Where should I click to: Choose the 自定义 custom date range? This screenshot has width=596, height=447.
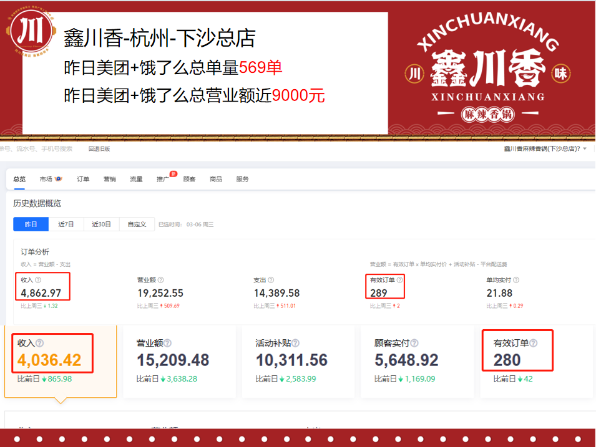137,224
